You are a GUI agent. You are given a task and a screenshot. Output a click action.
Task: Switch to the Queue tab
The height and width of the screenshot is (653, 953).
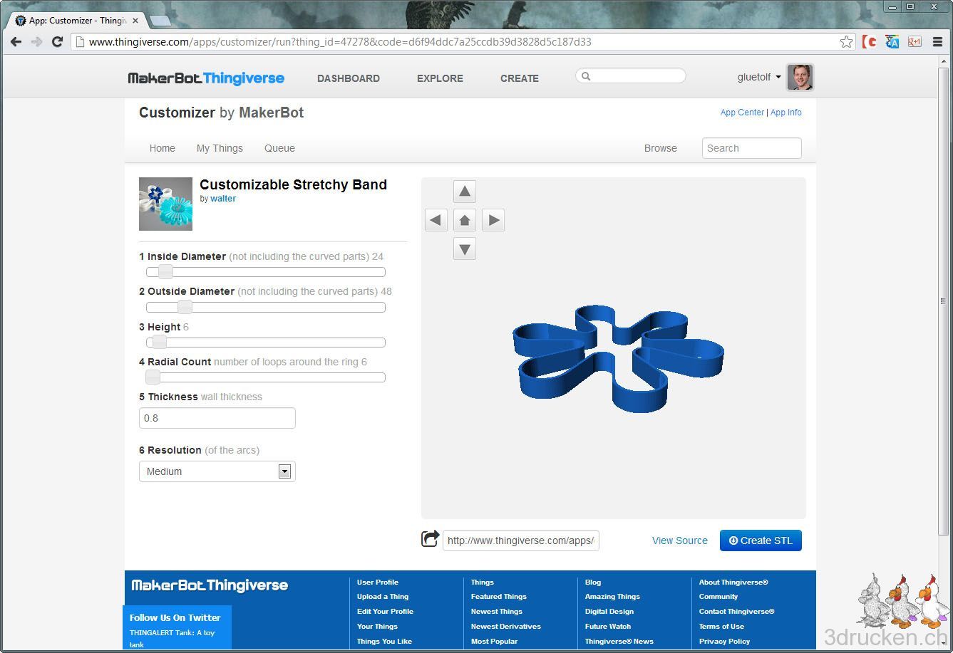tap(279, 148)
